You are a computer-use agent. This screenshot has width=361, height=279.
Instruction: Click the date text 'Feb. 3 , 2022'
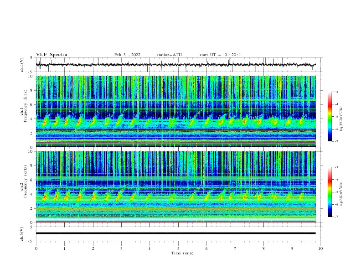(x=127, y=55)
